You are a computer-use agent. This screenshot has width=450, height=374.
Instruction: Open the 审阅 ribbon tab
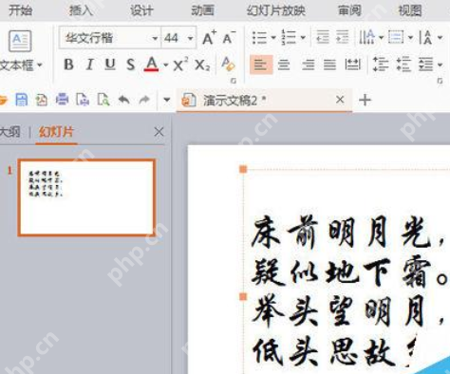[x=349, y=10]
